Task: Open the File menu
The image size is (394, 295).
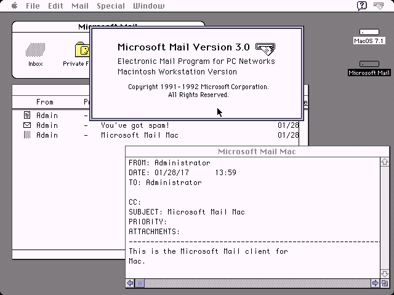Action: point(33,6)
